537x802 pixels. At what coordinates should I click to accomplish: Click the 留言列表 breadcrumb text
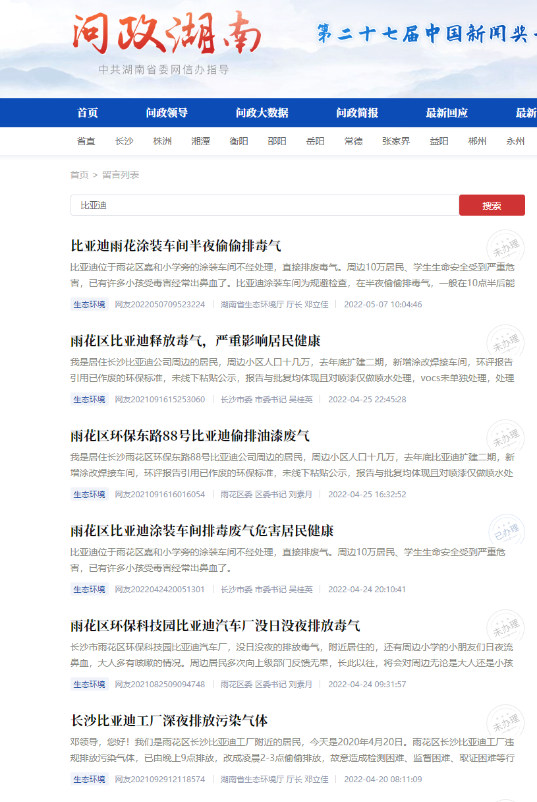(121, 175)
